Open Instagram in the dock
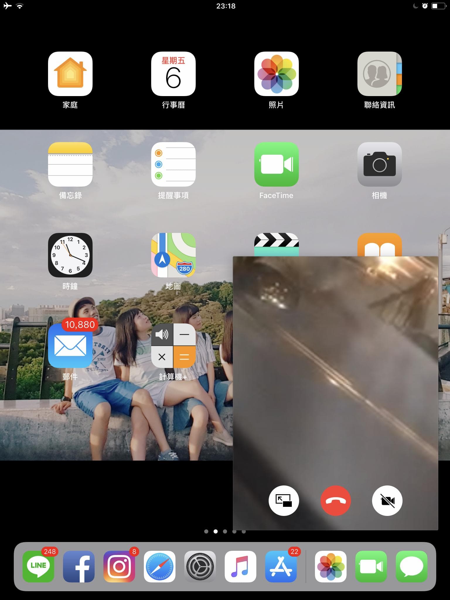 tap(119, 566)
